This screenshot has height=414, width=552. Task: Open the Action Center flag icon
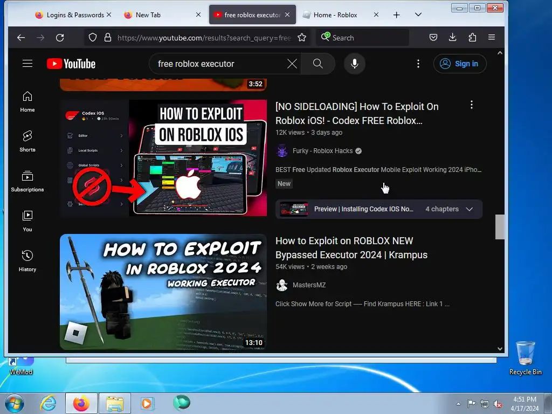coord(471,404)
